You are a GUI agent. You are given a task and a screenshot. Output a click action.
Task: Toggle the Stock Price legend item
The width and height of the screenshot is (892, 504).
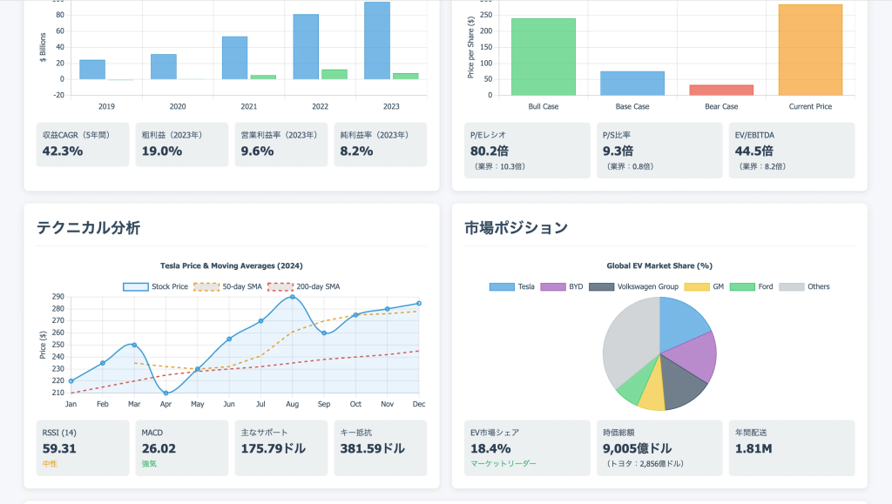(155, 286)
